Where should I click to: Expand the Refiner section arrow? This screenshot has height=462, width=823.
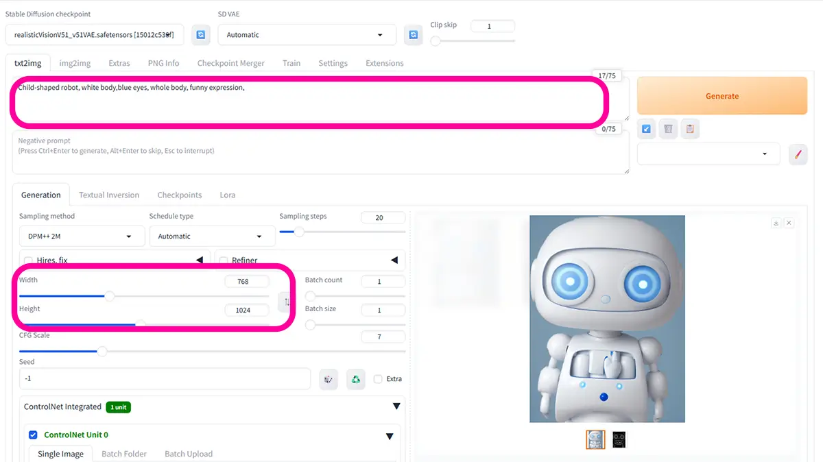coord(394,260)
